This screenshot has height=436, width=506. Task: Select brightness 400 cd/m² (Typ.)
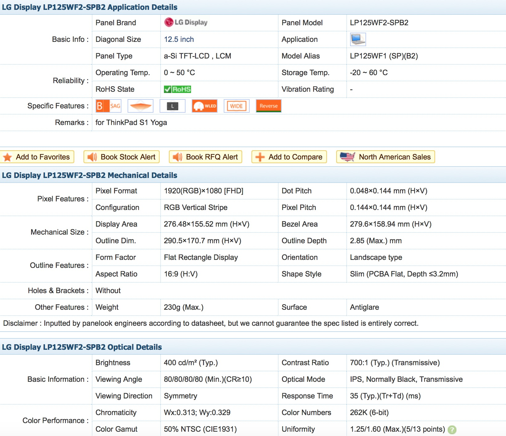[x=191, y=363]
